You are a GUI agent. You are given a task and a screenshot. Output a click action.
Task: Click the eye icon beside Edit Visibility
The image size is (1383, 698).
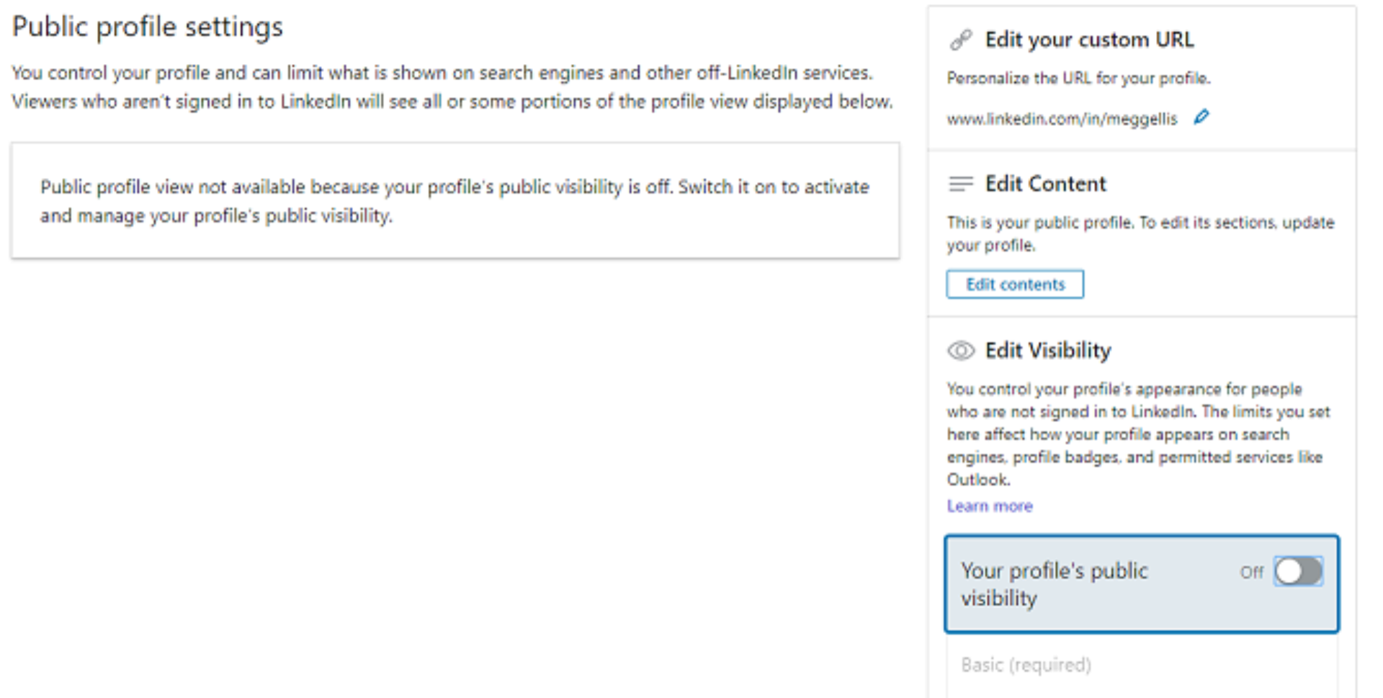point(961,351)
